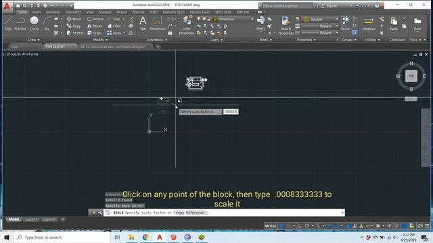Expand the Block panel

pos(265,40)
